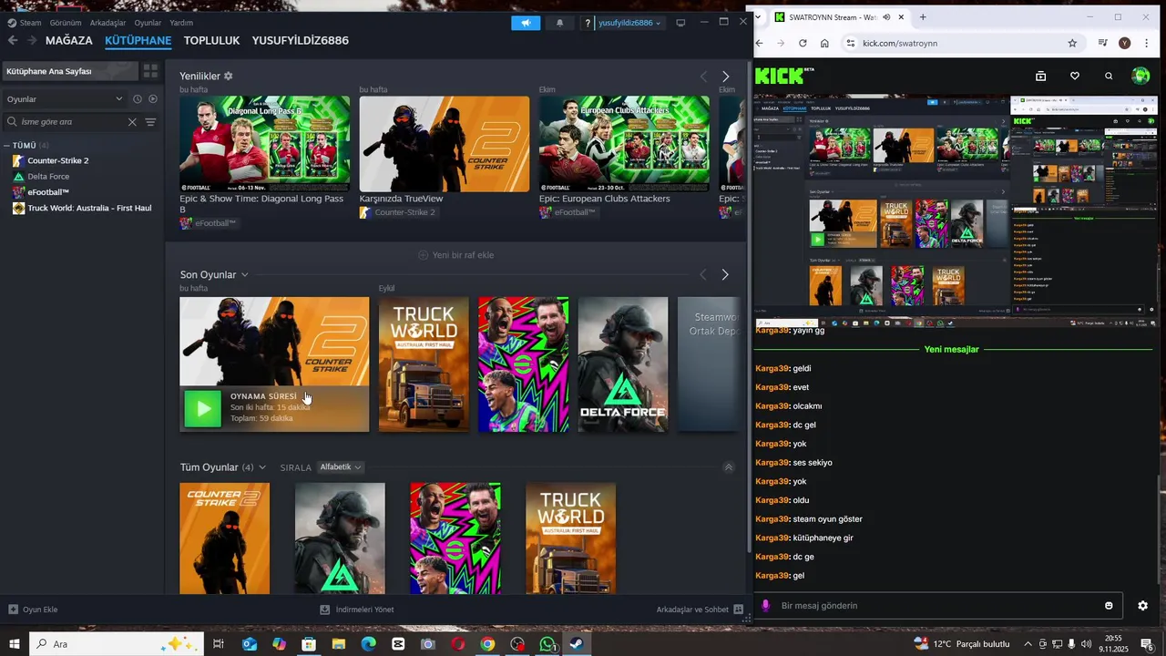Reload the Kick page in Chrome
1166x656 pixels.
tap(803, 43)
